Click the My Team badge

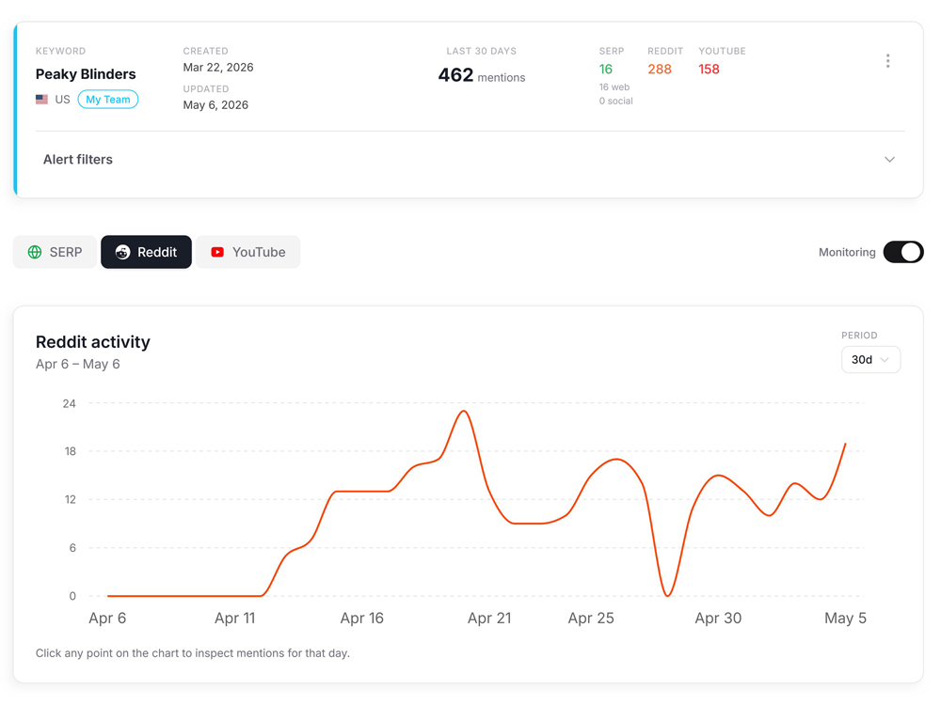click(108, 100)
